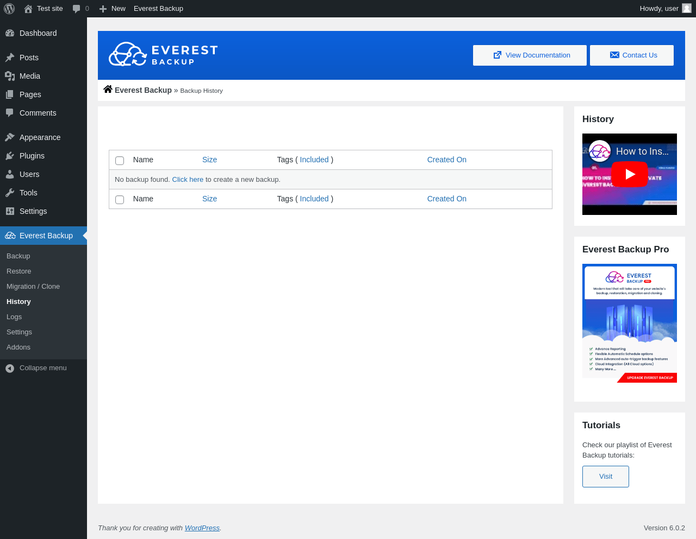Viewport: 696px width, 539px height.
Task: Click the Media library icon
Action: [10, 76]
